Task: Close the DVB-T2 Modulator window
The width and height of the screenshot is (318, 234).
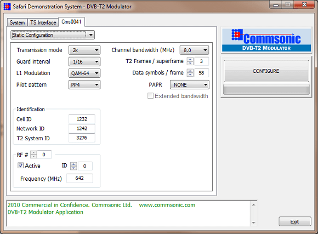Action: [x=304, y=5]
